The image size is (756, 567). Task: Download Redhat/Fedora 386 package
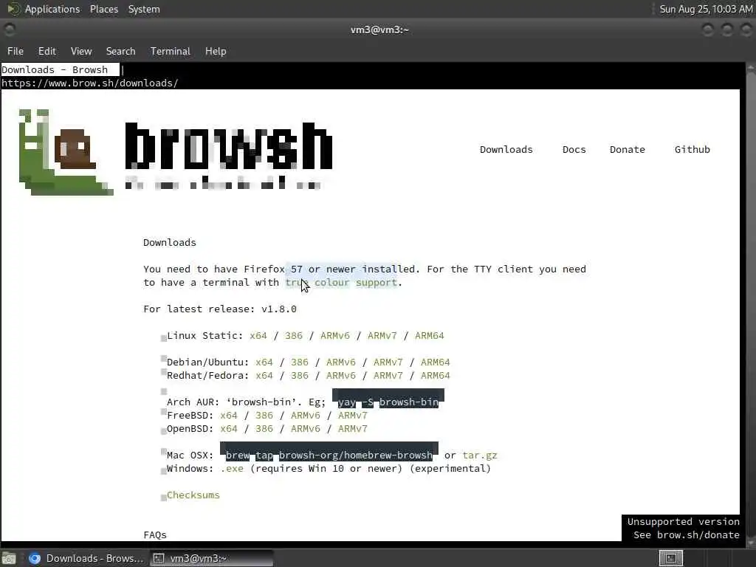point(300,376)
